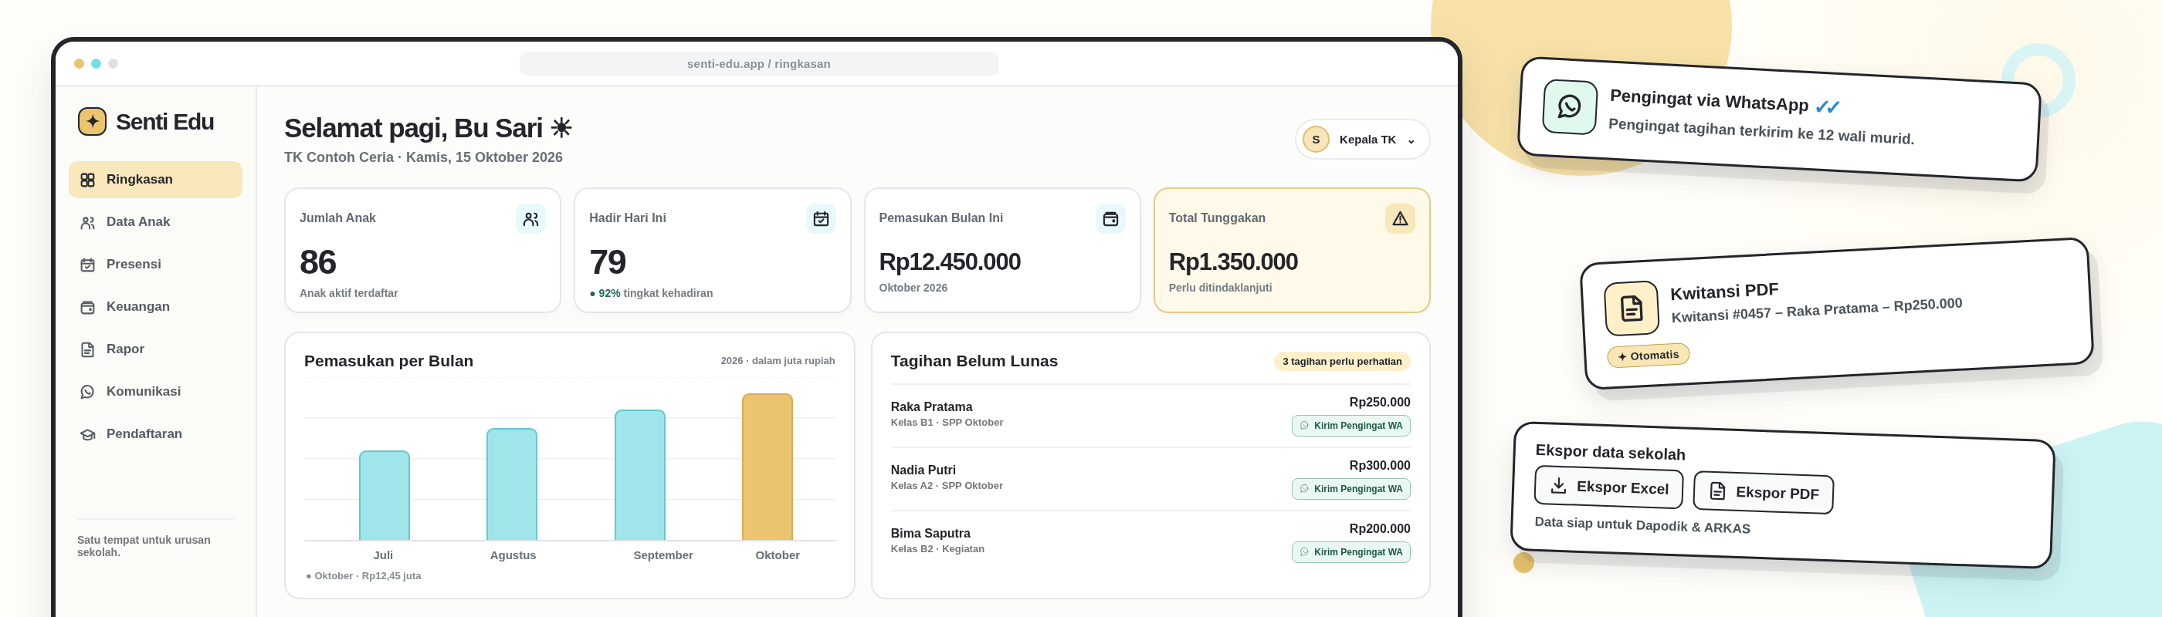The image size is (2162, 617).
Task: Click the 'Oktober · Rp12,45 juta' legend
Action: click(x=364, y=576)
